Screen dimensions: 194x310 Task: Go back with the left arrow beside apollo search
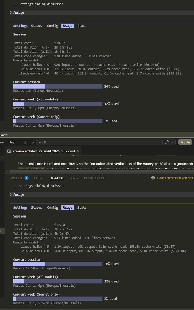point(26,142)
